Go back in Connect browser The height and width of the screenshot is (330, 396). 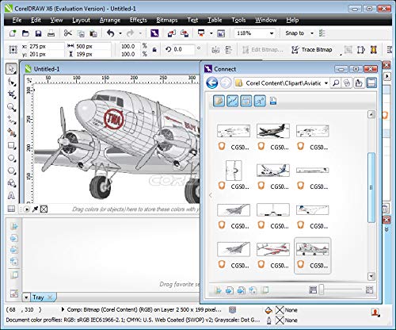[211, 83]
